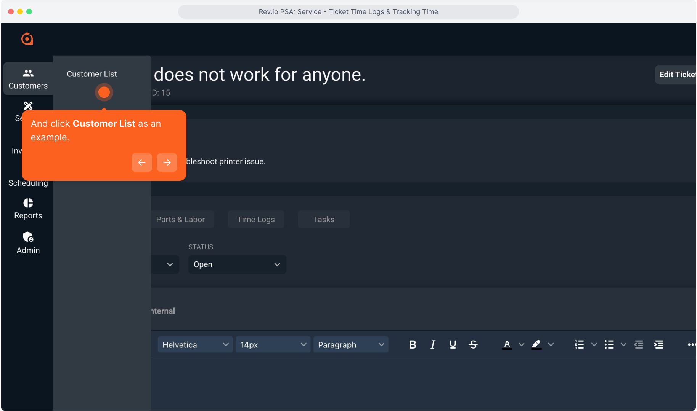Image resolution: width=697 pixels, height=411 pixels.
Task: Switch to the Tasks tab
Action: point(323,220)
